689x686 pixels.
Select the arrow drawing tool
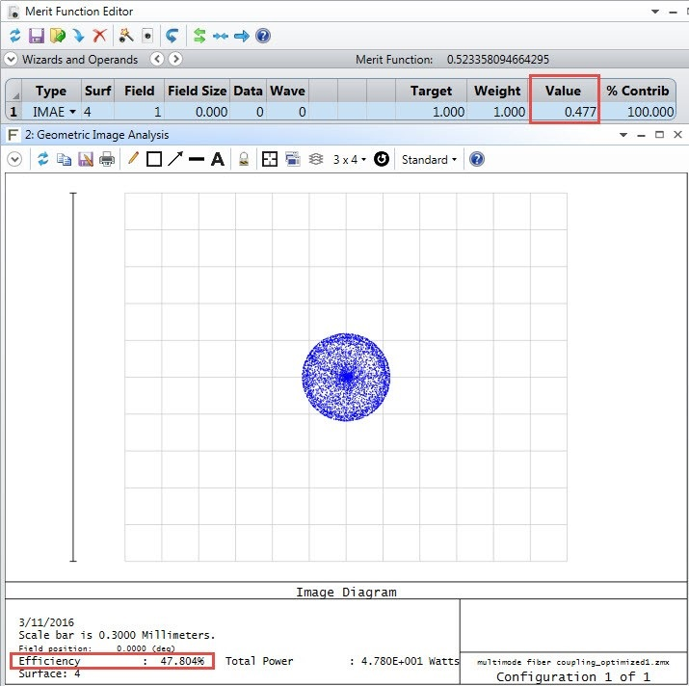pyautogui.click(x=174, y=159)
